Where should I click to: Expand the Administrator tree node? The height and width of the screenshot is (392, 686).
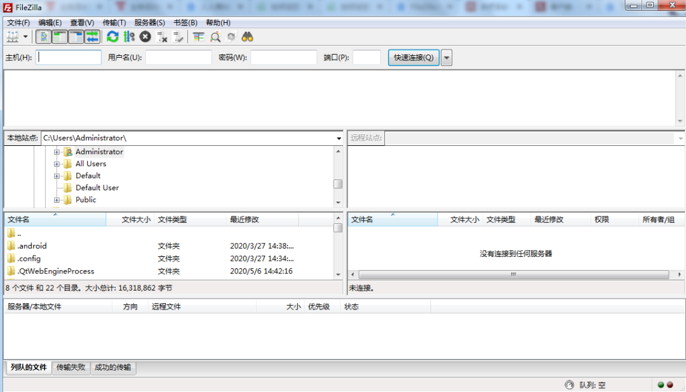(57, 152)
